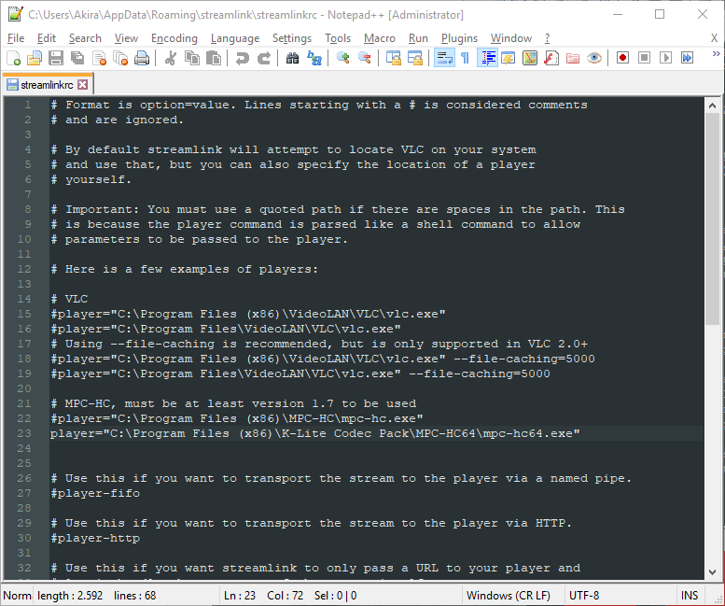
Task: Click the #player-fifo line
Action: (95, 493)
